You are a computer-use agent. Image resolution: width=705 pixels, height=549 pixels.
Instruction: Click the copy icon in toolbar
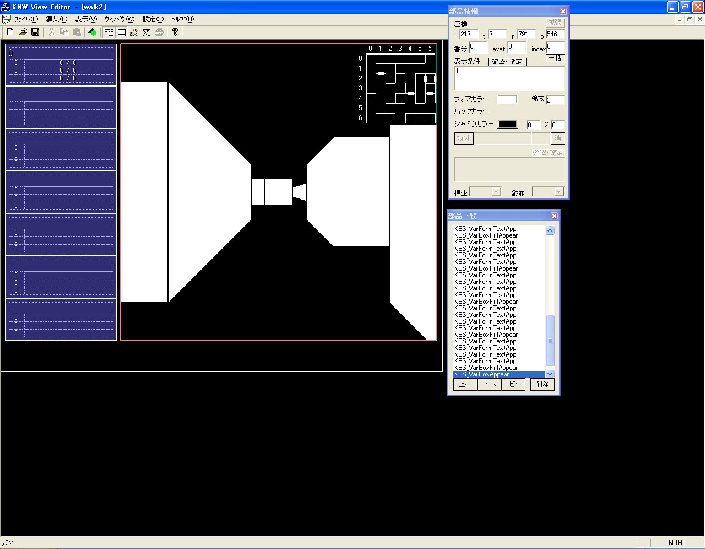click(64, 33)
